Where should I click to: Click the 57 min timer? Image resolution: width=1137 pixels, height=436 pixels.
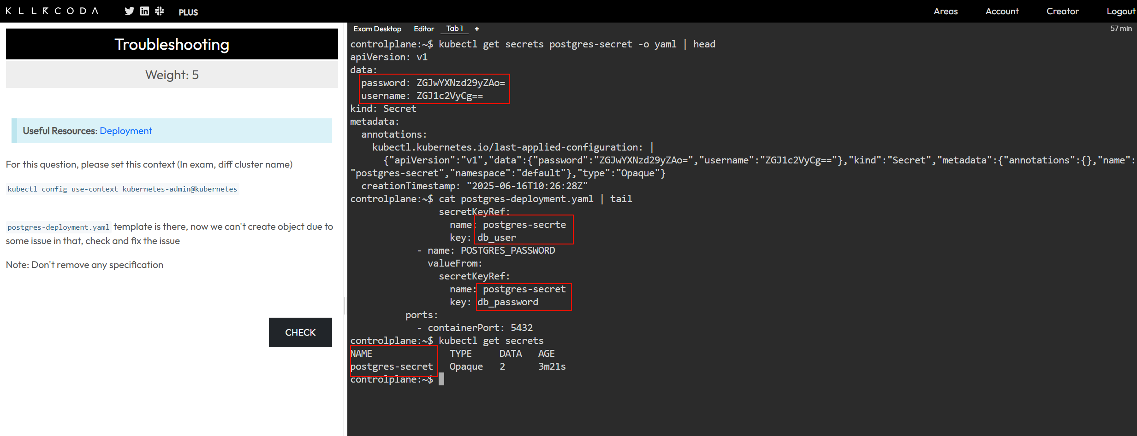1121,29
